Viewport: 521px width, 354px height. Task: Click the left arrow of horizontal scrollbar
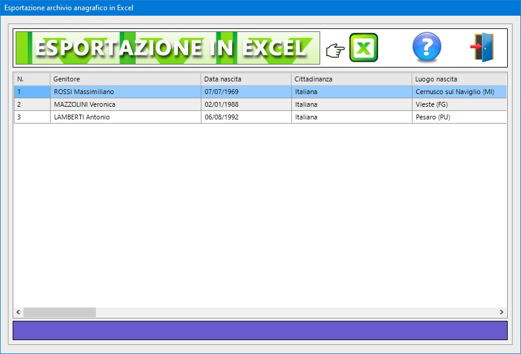pos(18,312)
